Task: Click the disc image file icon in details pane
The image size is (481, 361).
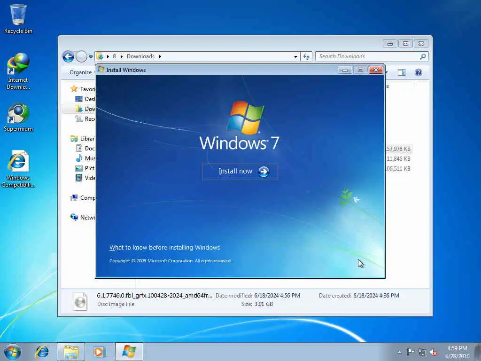Action: (80, 301)
